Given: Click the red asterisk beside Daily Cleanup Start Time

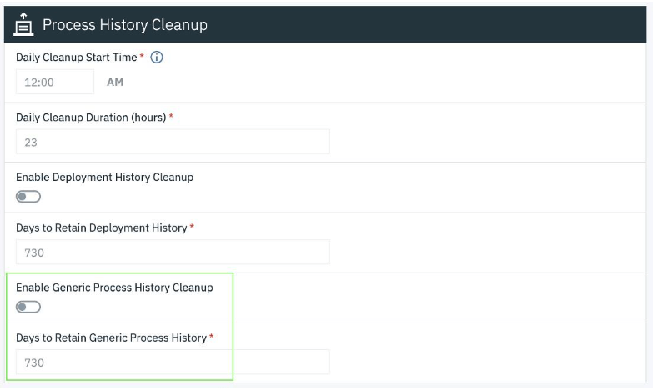Looking at the screenshot, I should [142, 57].
